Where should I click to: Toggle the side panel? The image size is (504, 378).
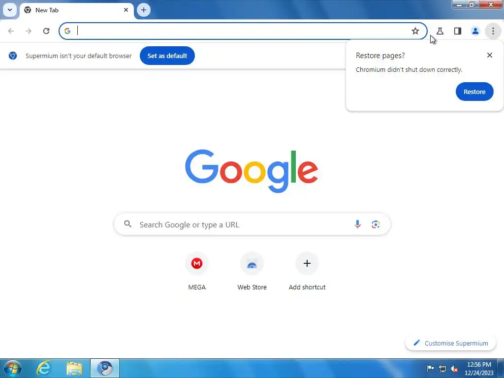(458, 31)
